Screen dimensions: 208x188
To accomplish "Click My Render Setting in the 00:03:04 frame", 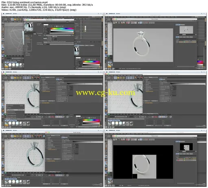I will click(51, 161).
